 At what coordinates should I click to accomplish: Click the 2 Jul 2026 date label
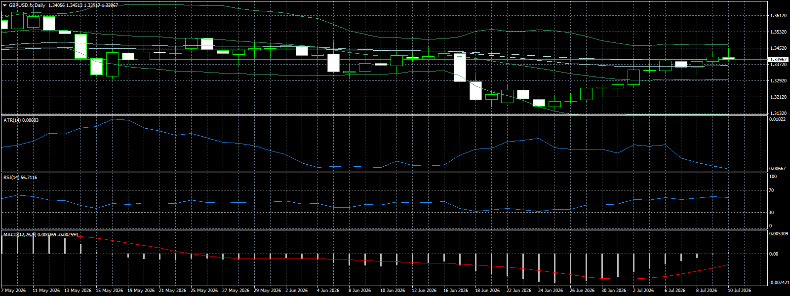[644, 291]
